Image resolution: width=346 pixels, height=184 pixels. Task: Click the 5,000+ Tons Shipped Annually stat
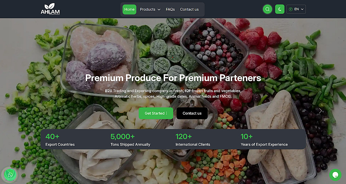tap(130, 140)
